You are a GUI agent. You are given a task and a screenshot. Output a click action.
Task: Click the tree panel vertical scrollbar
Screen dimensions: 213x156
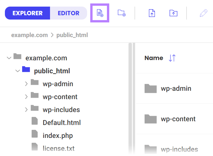130,98
